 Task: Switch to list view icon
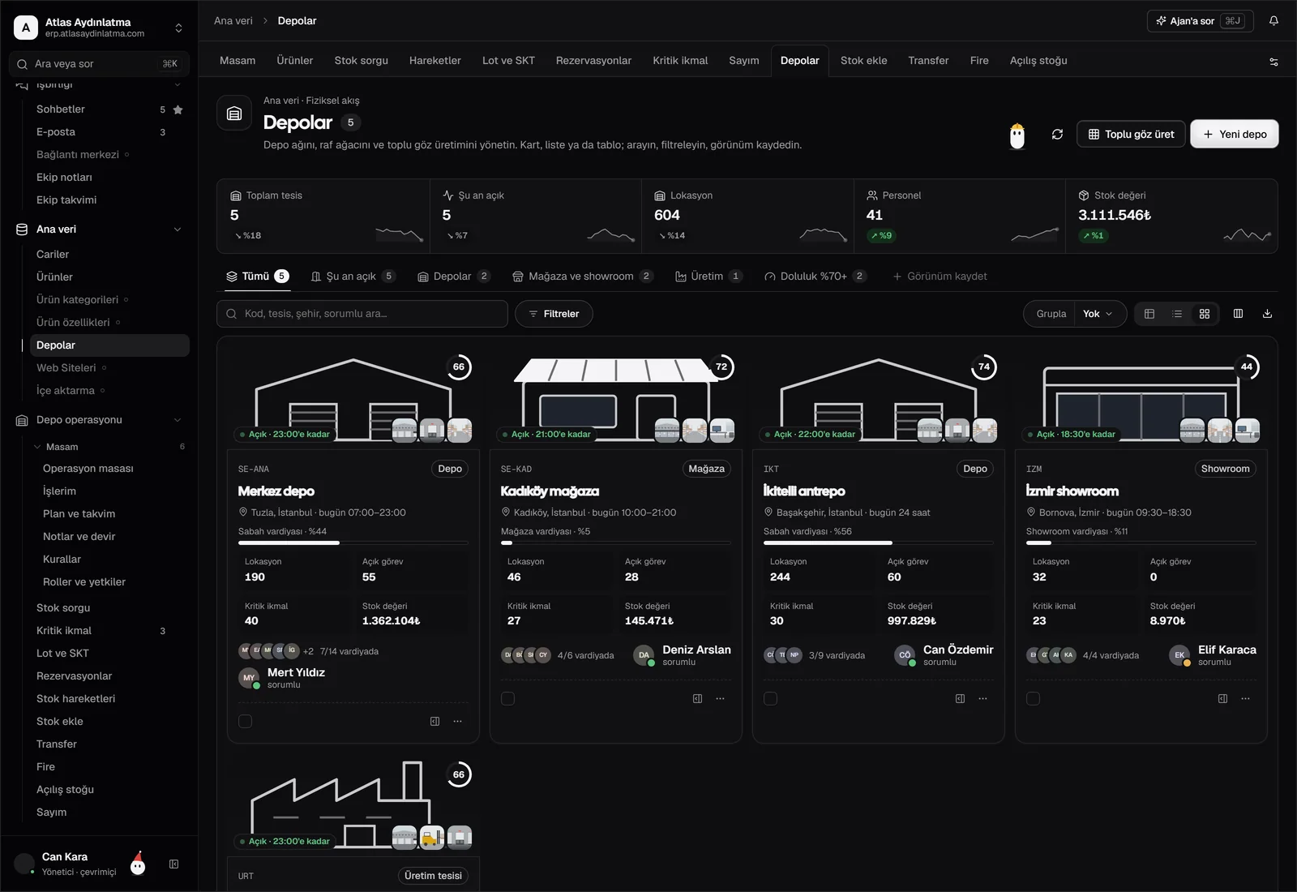tap(1177, 314)
